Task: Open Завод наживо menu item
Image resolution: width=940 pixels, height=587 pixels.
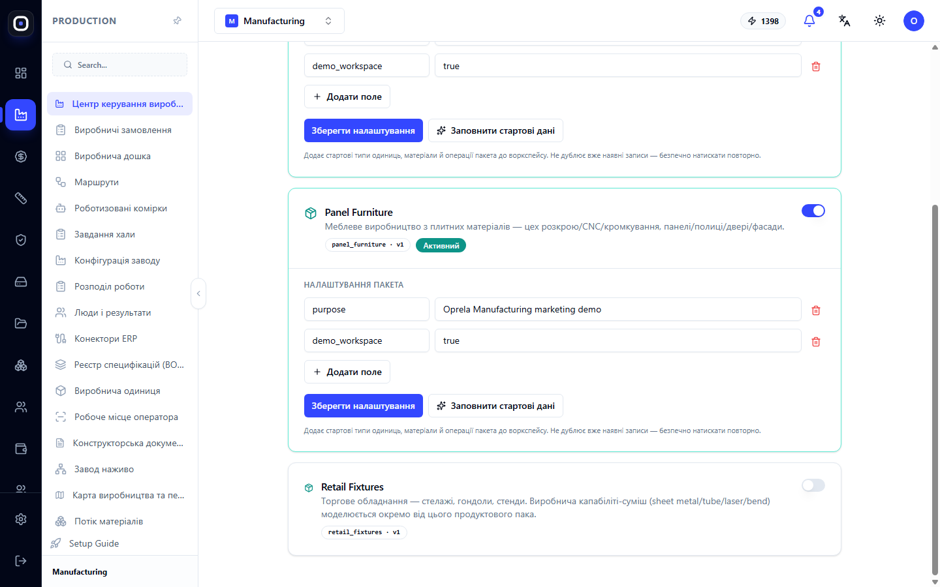Action: [x=119, y=469]
